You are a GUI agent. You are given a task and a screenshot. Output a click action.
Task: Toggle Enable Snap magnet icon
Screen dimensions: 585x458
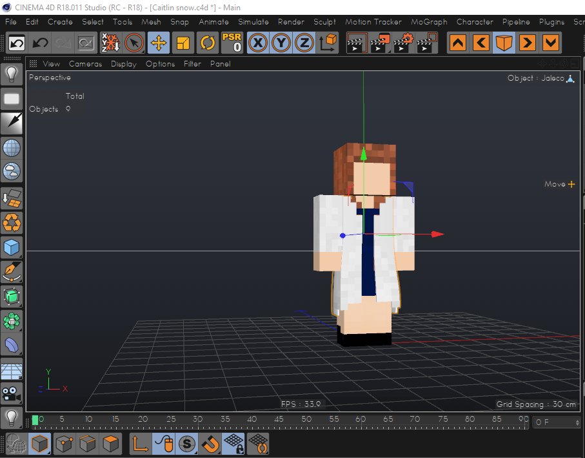pos(210,444)
